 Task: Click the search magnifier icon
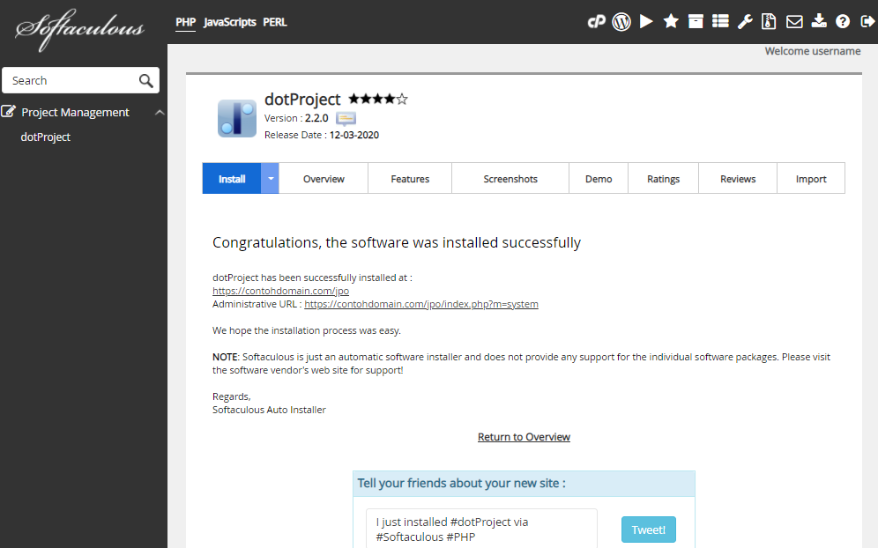[145, 80]
